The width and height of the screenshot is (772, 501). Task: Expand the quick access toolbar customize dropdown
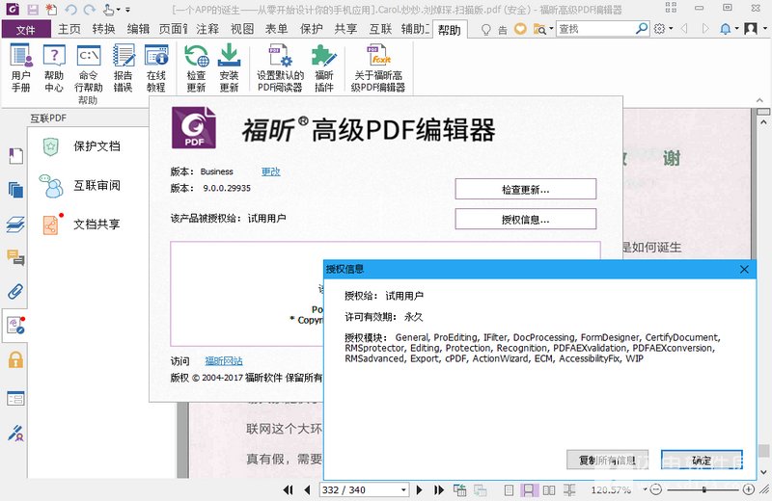coord(128,10)
